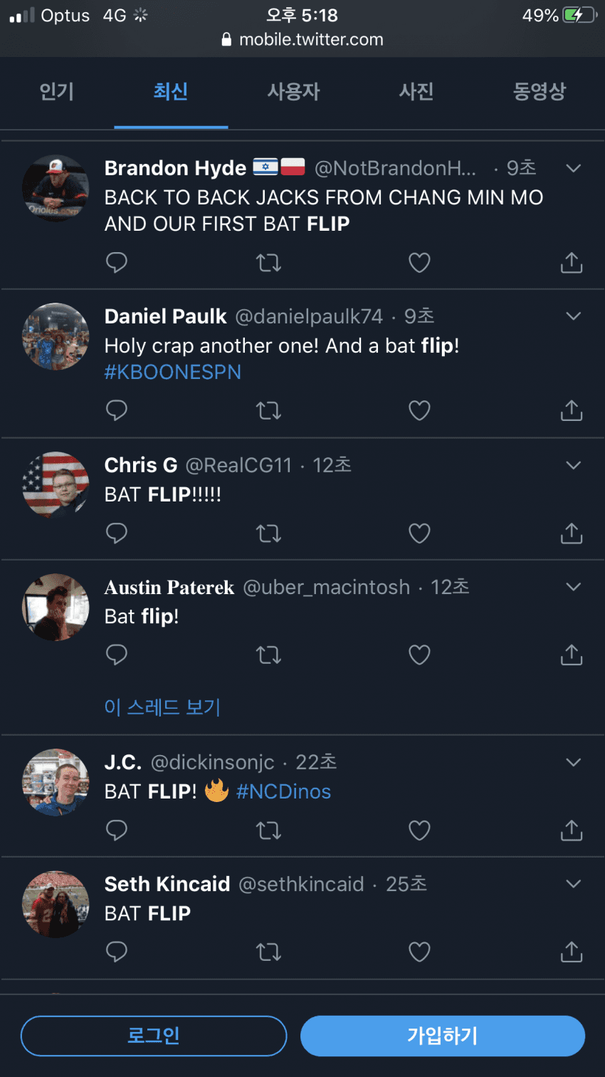This screenshot has width=605, height=1077.
Task: Like Daniel Paulk's tweet
Action: click(x=419, y=411)
